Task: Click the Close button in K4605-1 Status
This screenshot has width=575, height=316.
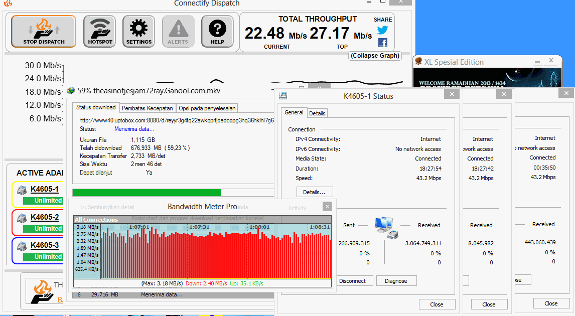Action: [x=437, y=304]
